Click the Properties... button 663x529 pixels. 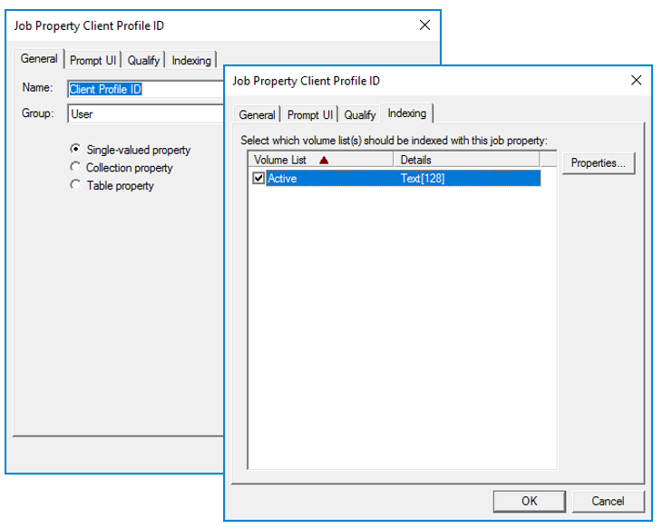599,162
